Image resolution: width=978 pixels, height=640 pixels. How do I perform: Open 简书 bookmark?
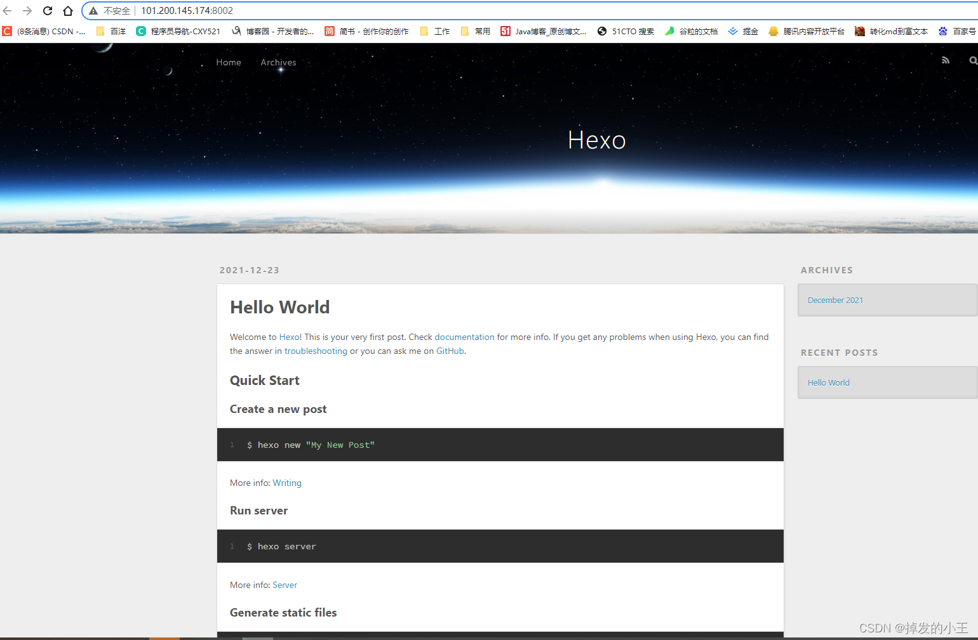(366, 31)
